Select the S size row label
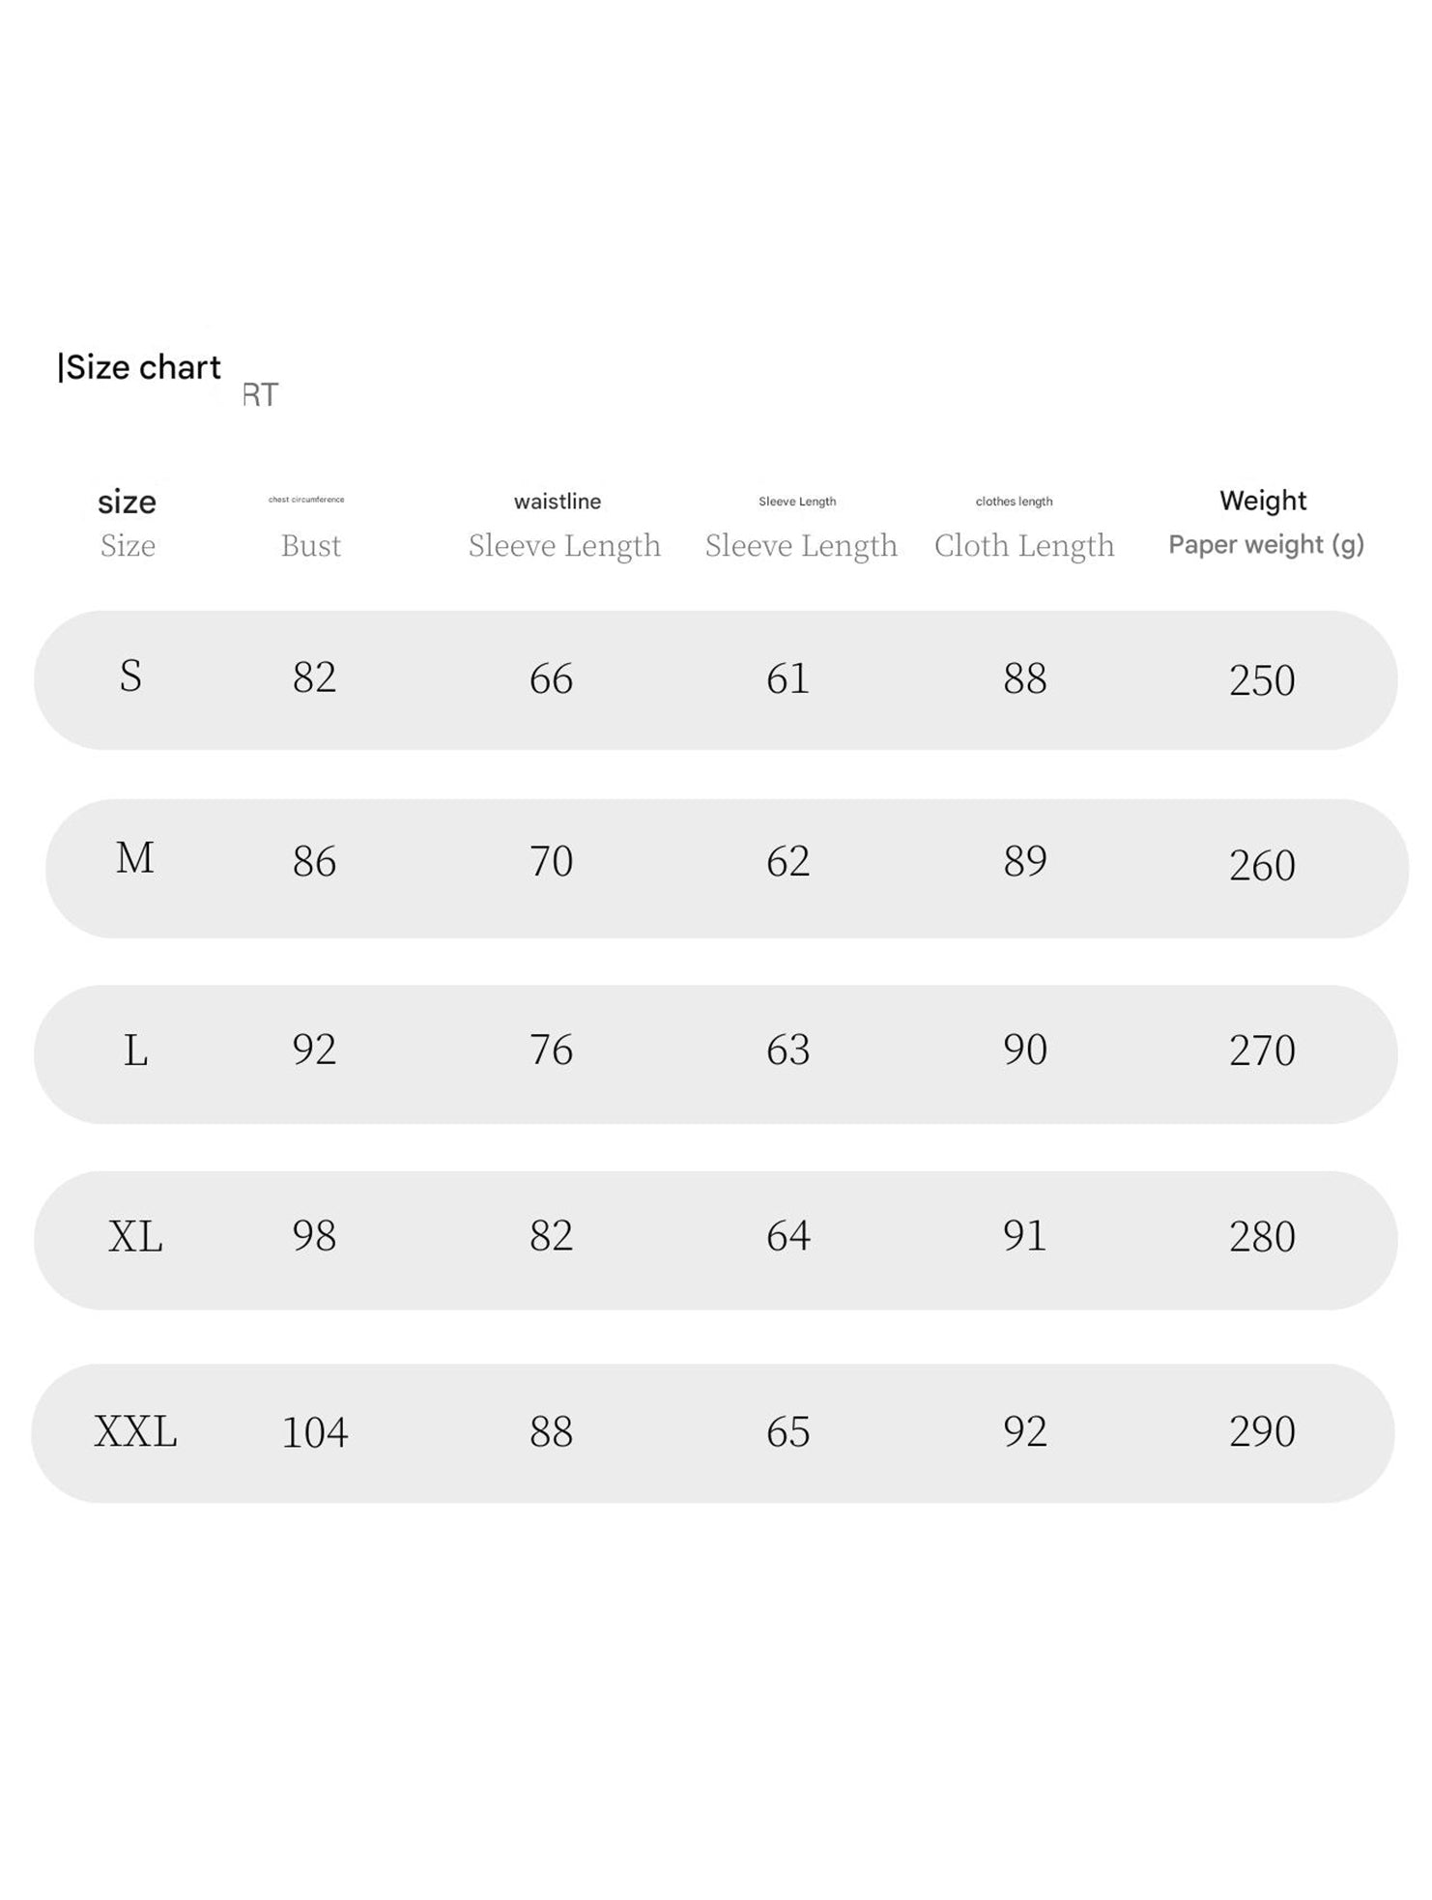This screenshot has width=1432, height=1900. [130, 677]
